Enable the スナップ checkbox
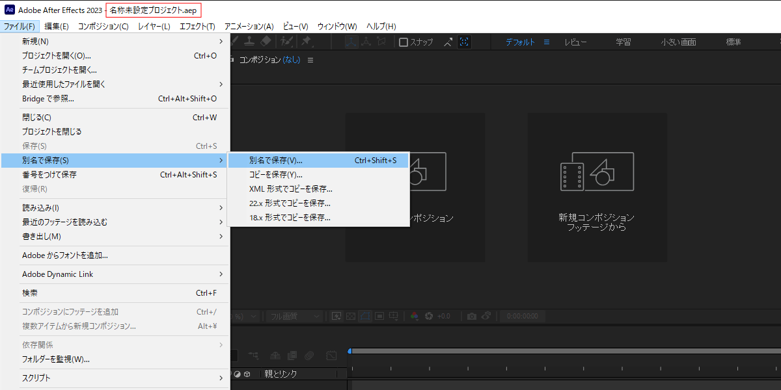 pyautogui.click(x=404, y=42)
